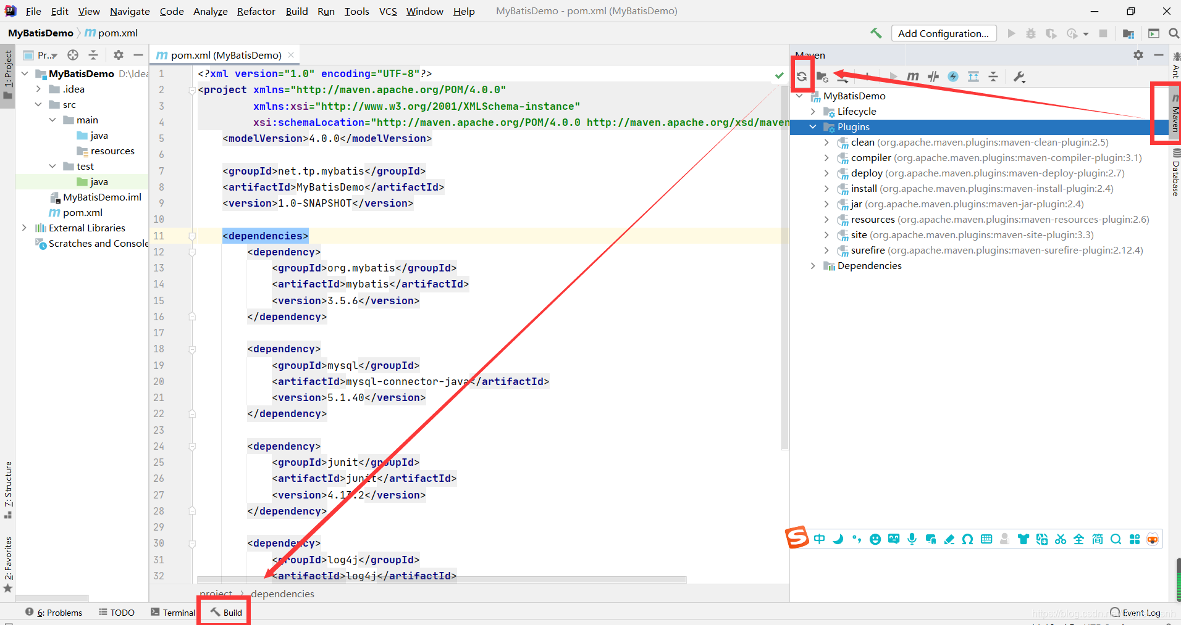Click the Build Project hammer icon
Image resolution: width=1181 pixels, height=625 pixels.
point(876,33)
